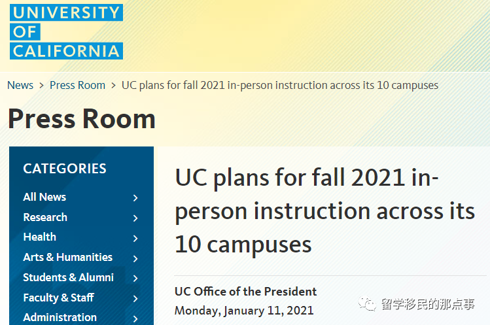Open Faculty & Staff category
This screenshot has width=490, height=325.
(58, 298)
